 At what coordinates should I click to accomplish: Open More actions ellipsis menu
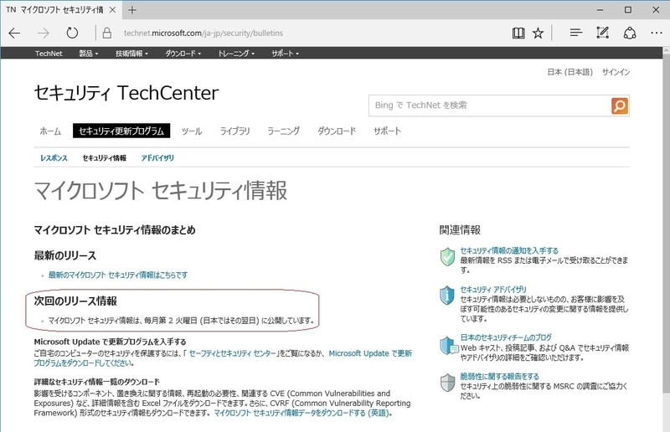657,33
